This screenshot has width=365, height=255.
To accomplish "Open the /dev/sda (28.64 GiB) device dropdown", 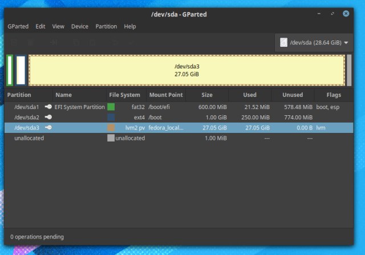I will coord(314,43).
